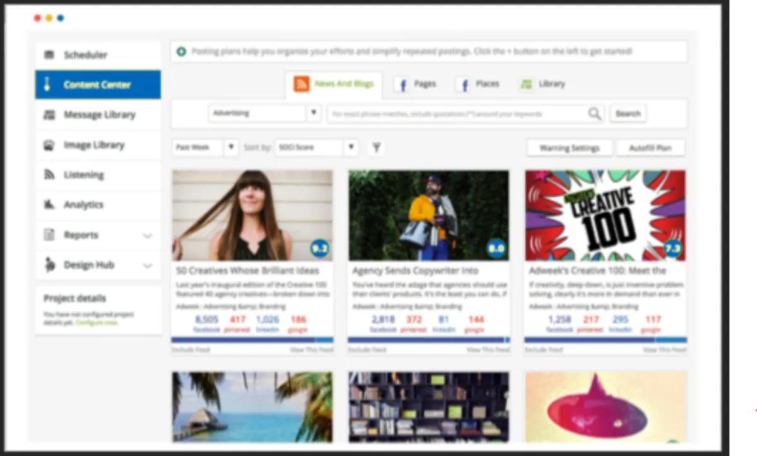Image resolution: width=757 pixels, height=456 pixels.
Task: Exclude Feed on the 50 Creatives card
Action: coord(191,349)
